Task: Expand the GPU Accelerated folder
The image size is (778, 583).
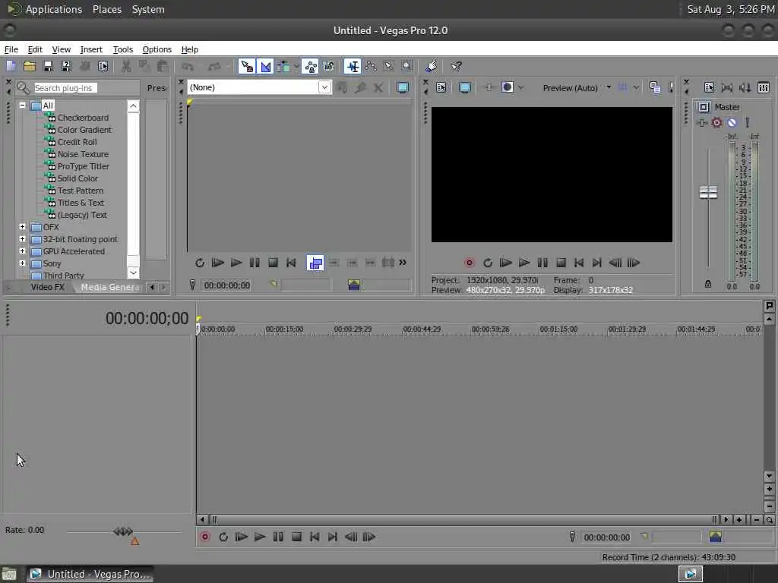Action: click(x=22, y=251)
